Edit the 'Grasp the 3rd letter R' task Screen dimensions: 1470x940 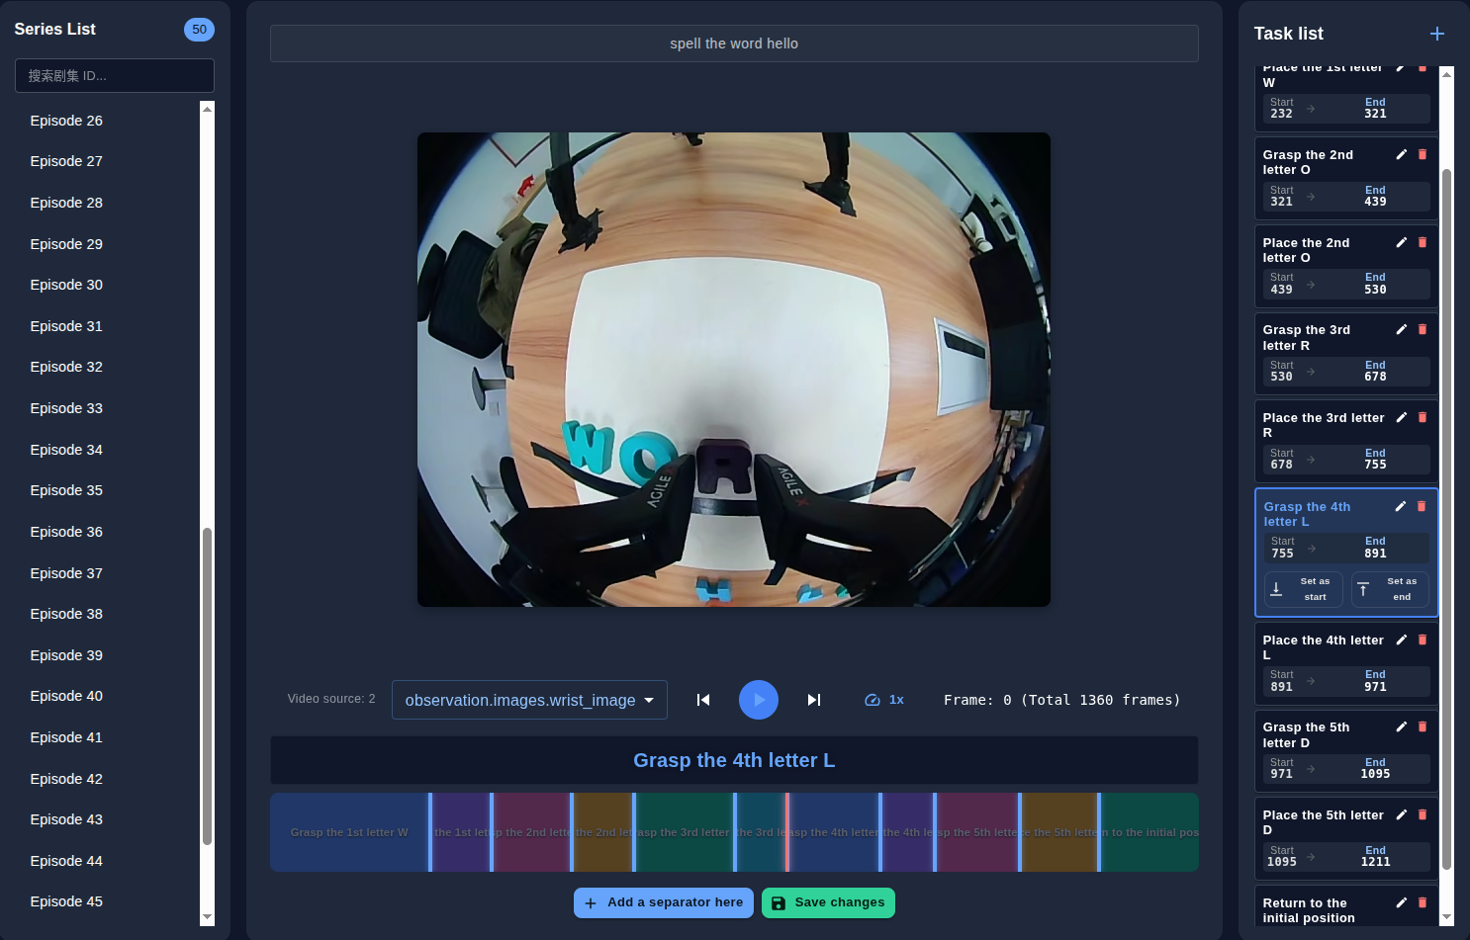click(x=1402, y=329)
